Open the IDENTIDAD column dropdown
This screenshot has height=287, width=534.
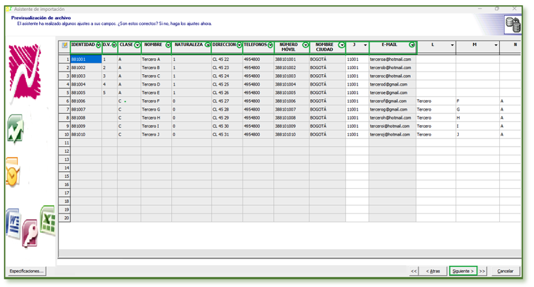(98, 45)
